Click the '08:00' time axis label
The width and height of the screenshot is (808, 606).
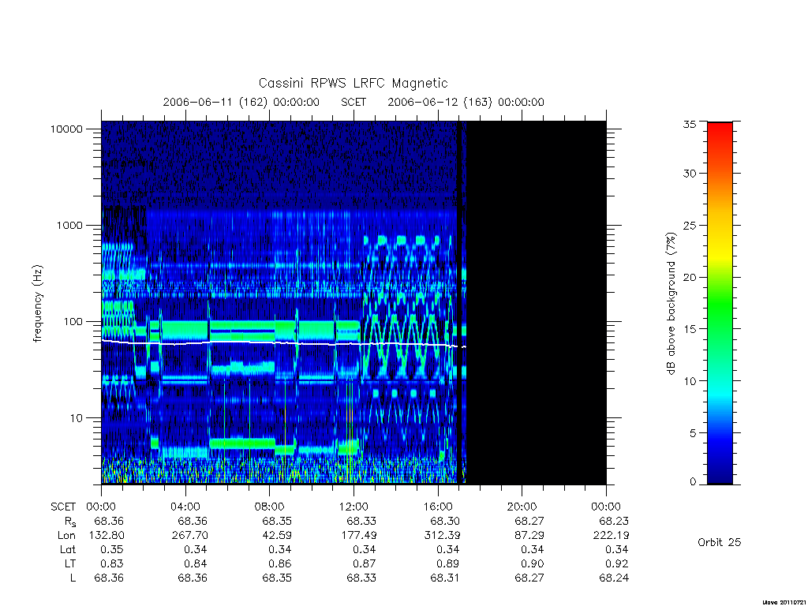pyautogui.click(x=270, y=507)
